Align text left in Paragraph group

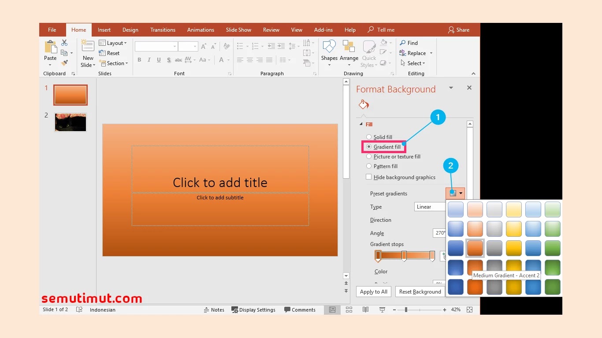(240, 60)
